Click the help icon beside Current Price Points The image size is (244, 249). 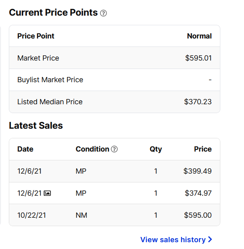pos(104,13)
